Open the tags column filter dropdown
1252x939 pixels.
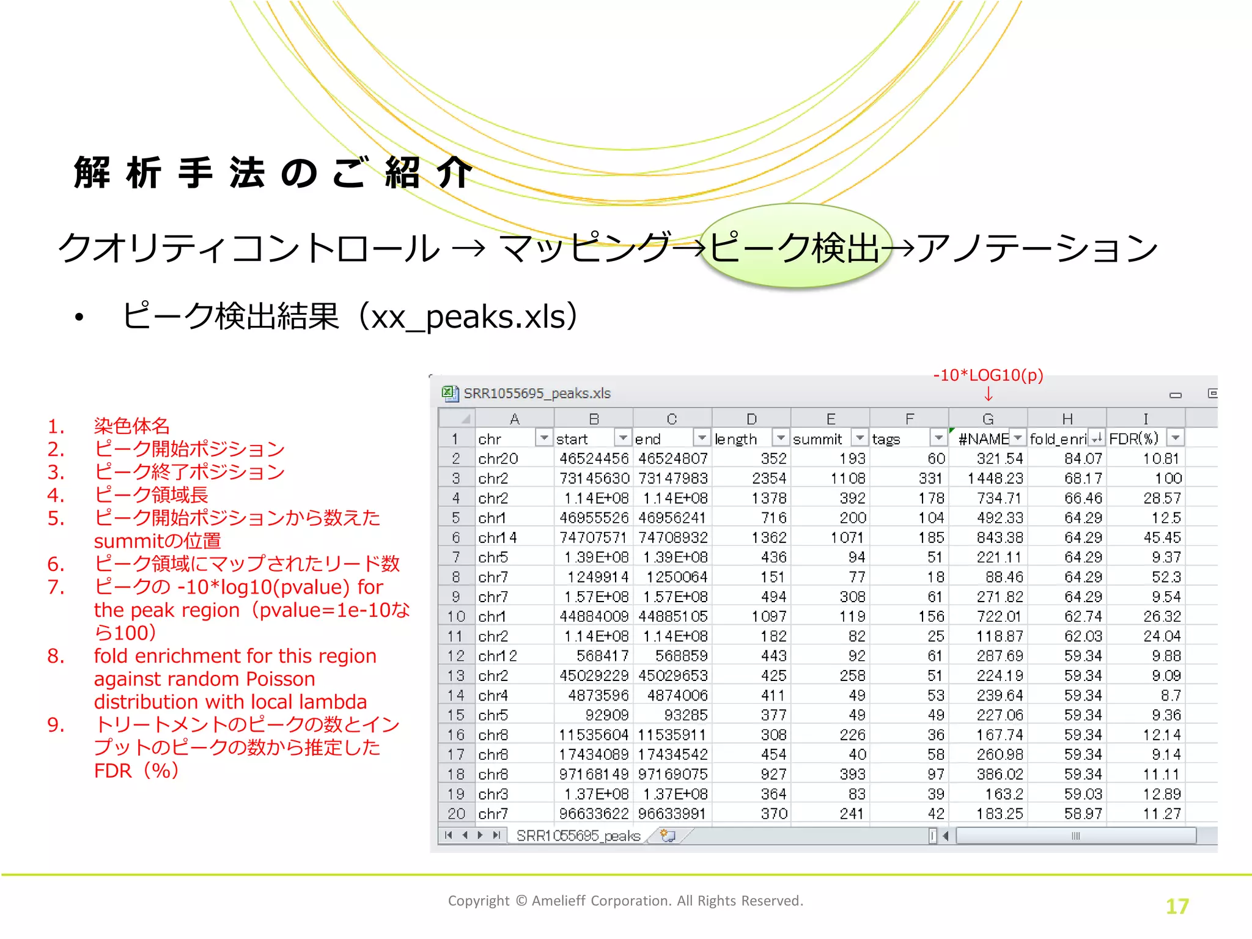pyautogui.click(x=938, y=438)
